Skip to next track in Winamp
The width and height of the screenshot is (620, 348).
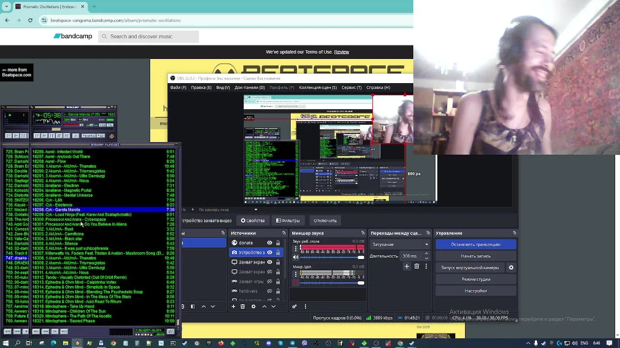[x=67, y=136]
